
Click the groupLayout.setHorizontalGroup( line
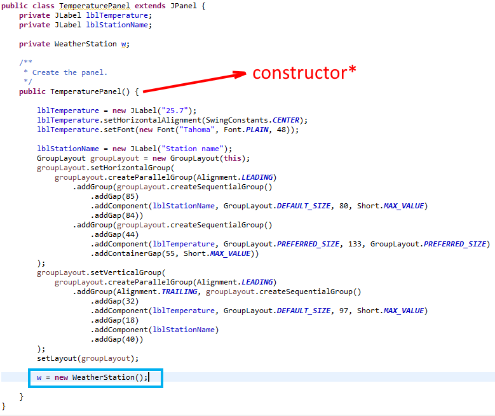pos(105,168)
